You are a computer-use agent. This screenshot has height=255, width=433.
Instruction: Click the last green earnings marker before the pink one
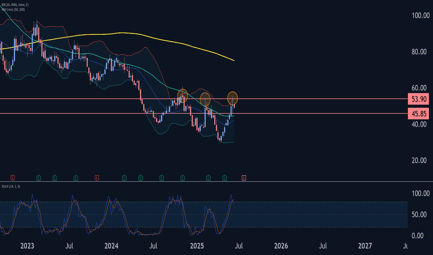click(x=224, y=178)
